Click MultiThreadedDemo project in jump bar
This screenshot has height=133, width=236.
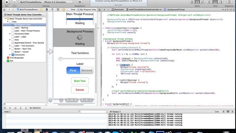tap(27, 10)
